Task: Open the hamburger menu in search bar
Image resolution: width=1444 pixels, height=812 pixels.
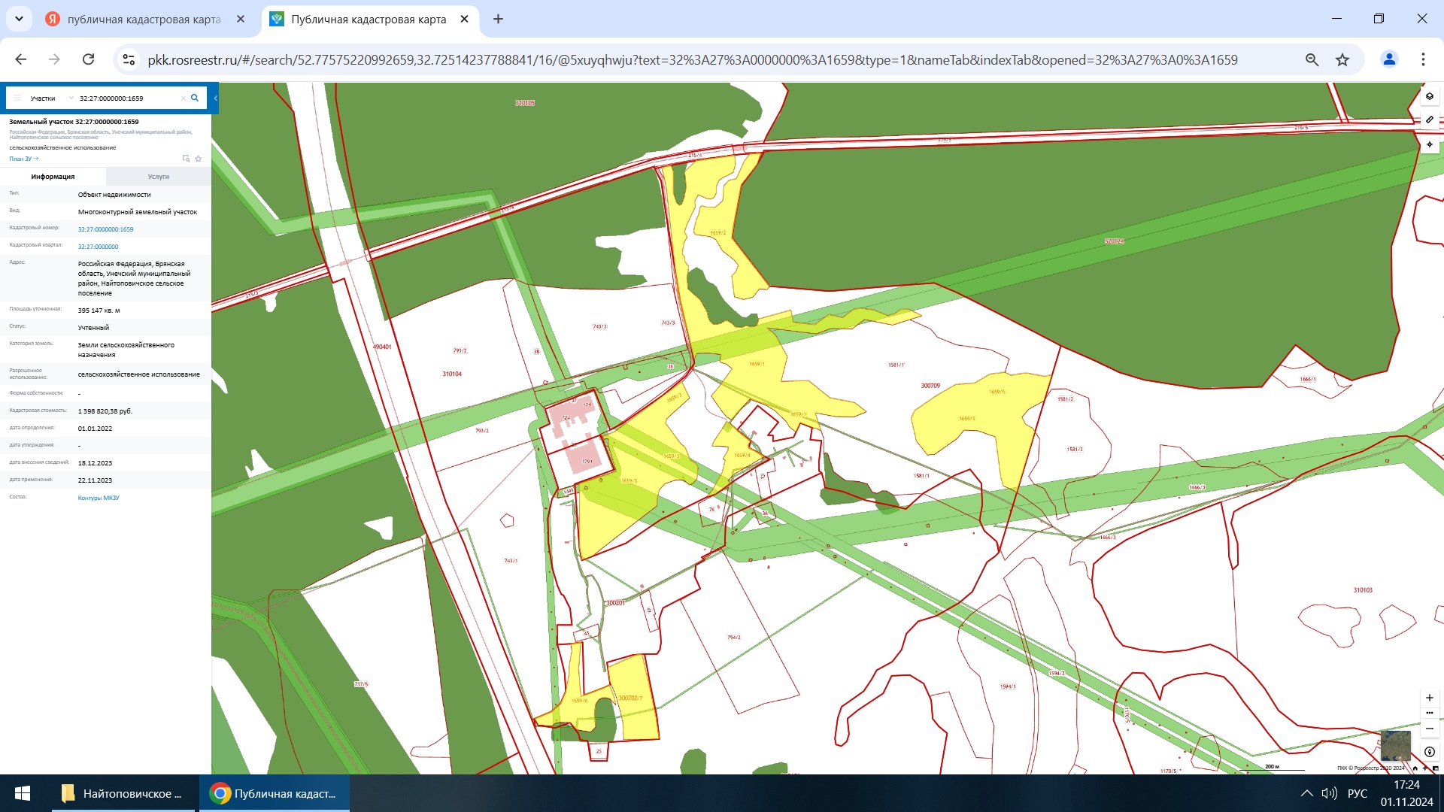Action: pos(17,98)
